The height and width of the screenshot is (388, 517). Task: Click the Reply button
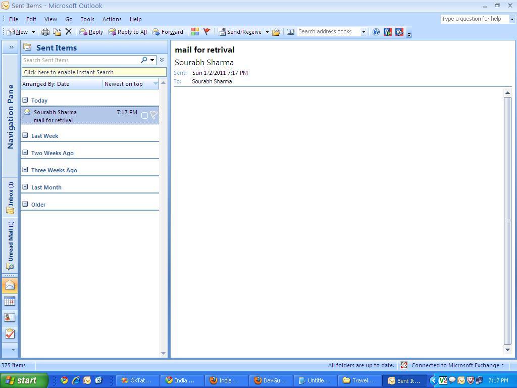pos(91,32)
